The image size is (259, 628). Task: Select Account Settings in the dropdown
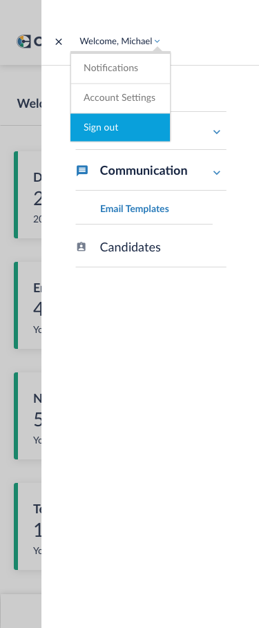(x=120, y=98)
